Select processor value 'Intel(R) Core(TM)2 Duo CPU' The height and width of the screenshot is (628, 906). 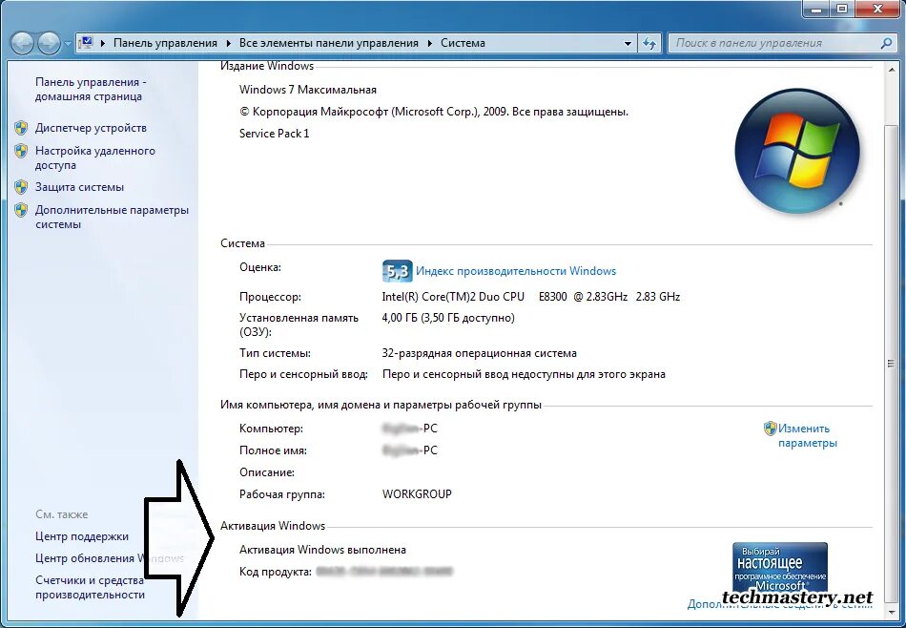(x=453, y=297)
